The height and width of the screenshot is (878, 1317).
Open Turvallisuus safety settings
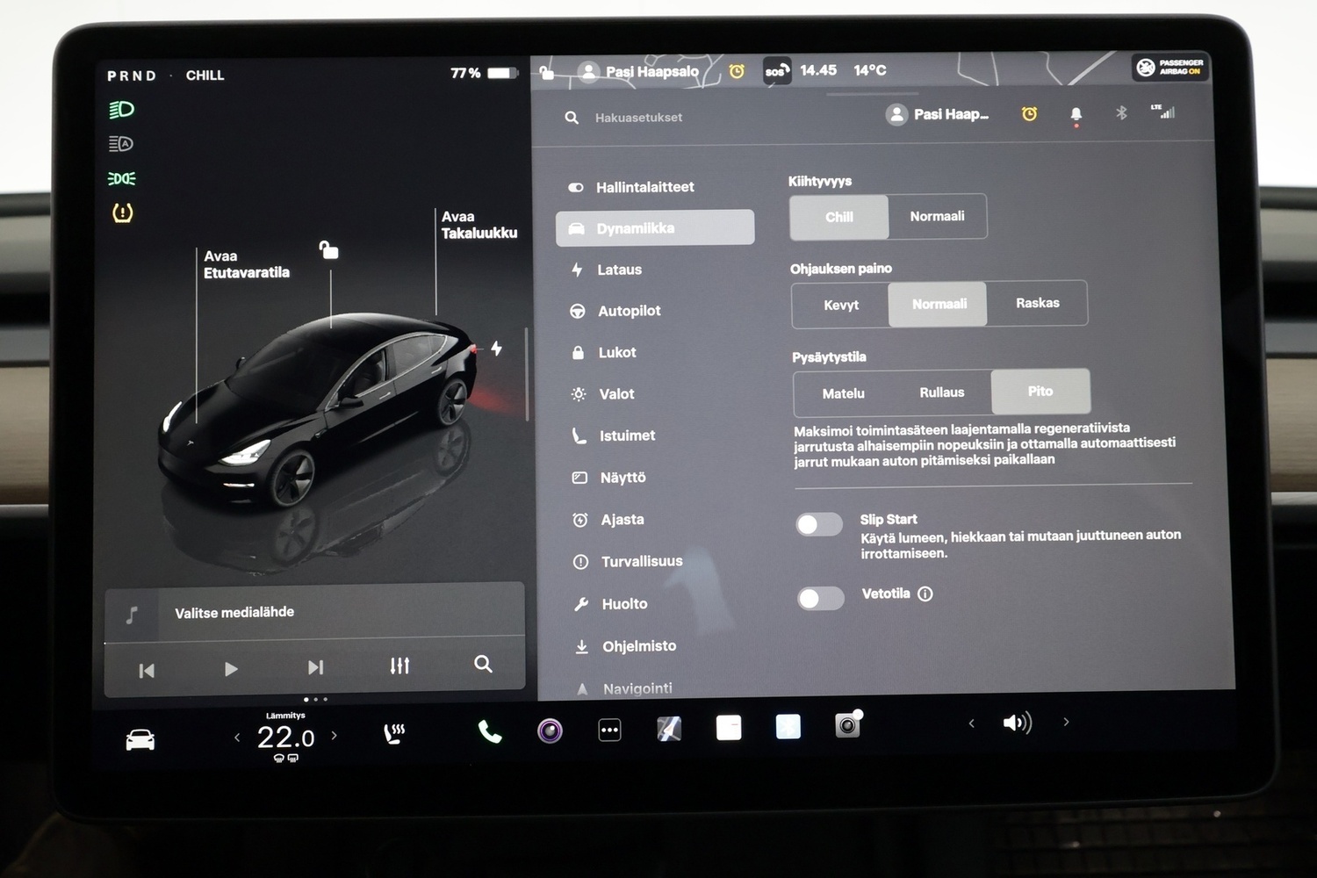pos(629,561)
